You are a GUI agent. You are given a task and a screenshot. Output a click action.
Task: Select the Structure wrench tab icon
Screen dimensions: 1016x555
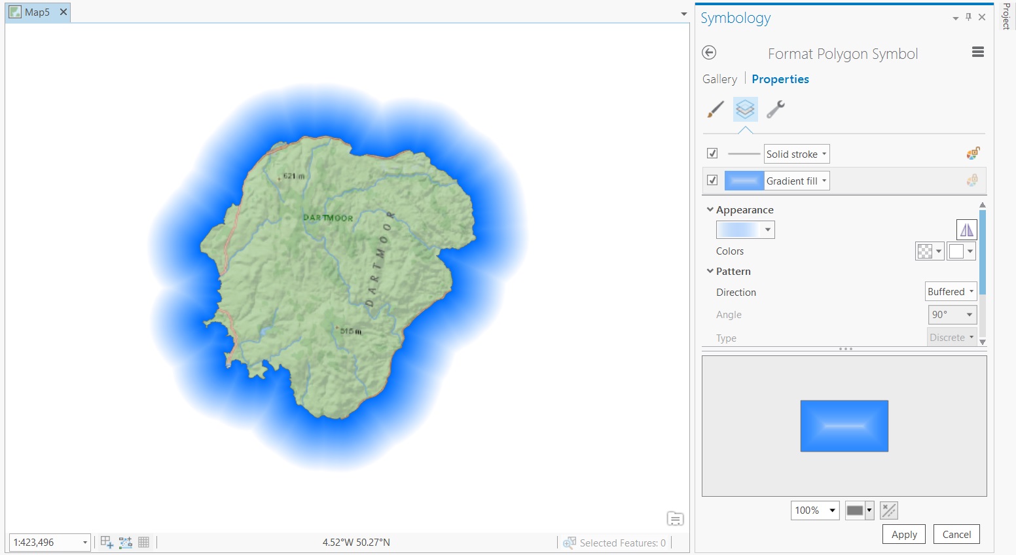[x=776, y=109]
